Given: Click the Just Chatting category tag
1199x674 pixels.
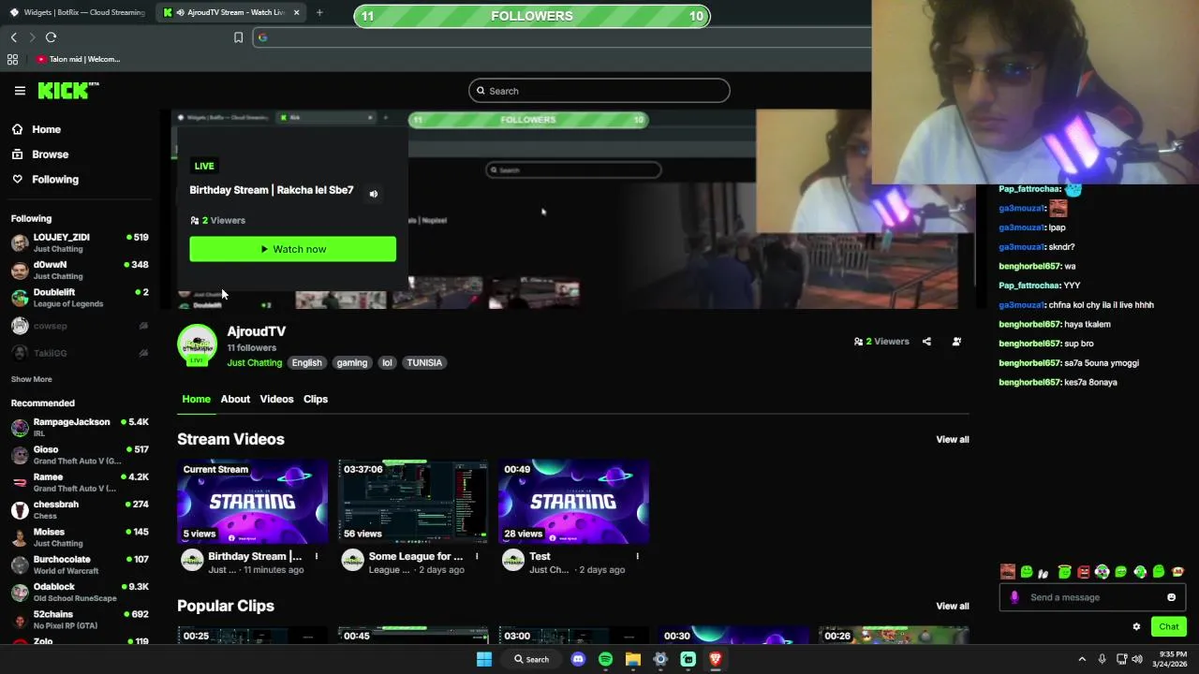Looking at the screenshot, I should click(x=254, y=363).
